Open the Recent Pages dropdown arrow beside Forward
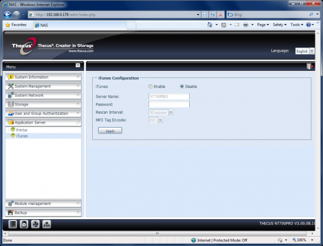323x246 pixels. (23, 15)
